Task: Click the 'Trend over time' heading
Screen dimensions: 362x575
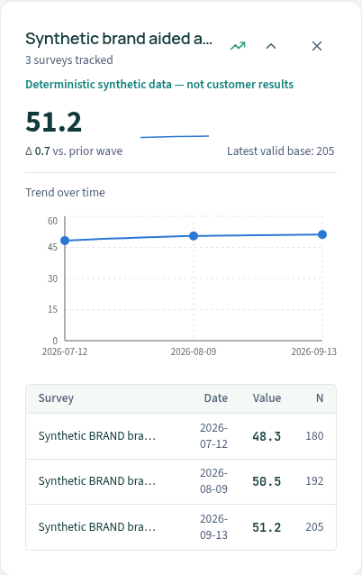Action: pyautogui.click(x=65, y=193)
